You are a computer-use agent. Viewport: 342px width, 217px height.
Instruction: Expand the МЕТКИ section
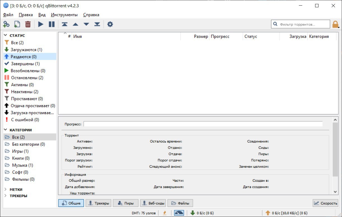[x=5, y=190]
